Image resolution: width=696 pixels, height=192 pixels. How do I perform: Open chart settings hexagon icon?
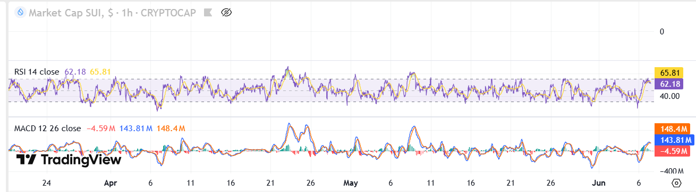[x=676, y=183]
